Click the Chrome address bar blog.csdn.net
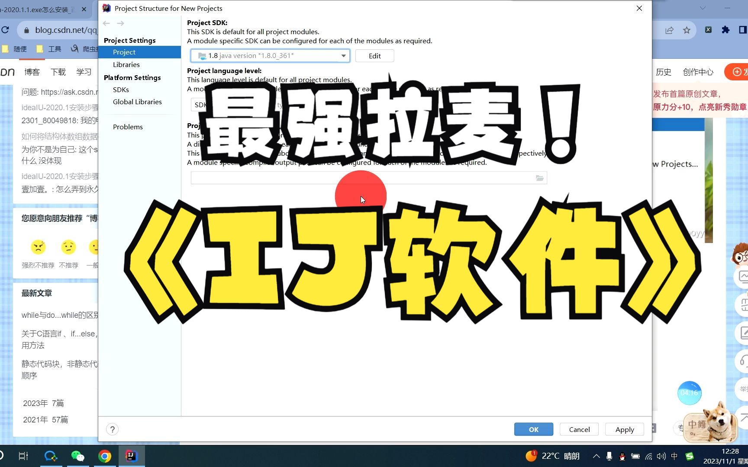The image size is (748, 467). tap(66, 30)
